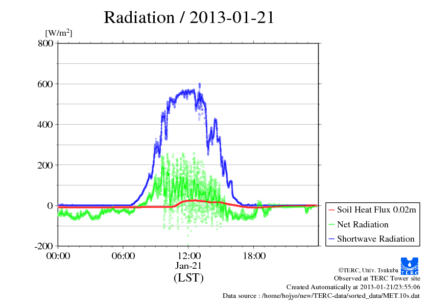Click the y-axis value '0'

coord(50,205)
